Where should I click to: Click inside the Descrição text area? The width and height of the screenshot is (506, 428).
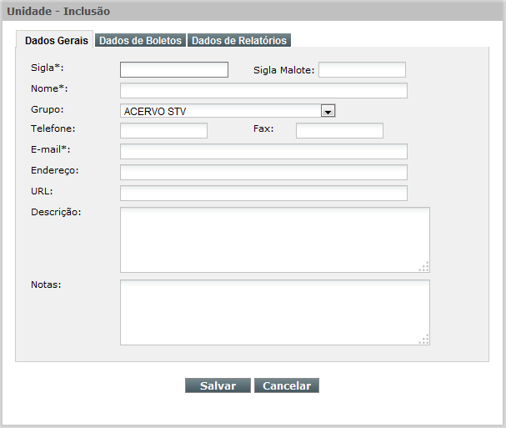click(275, 240)
